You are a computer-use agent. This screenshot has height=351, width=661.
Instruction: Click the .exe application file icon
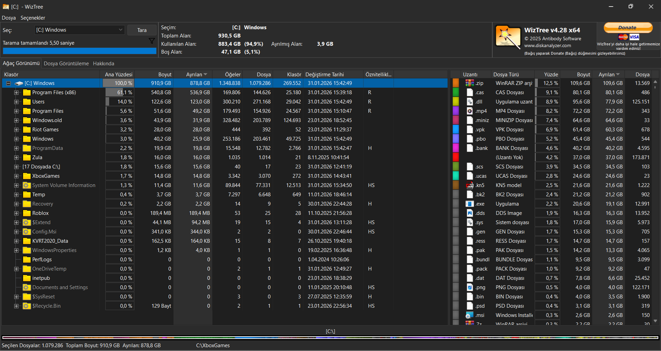(x=470, y=204)
